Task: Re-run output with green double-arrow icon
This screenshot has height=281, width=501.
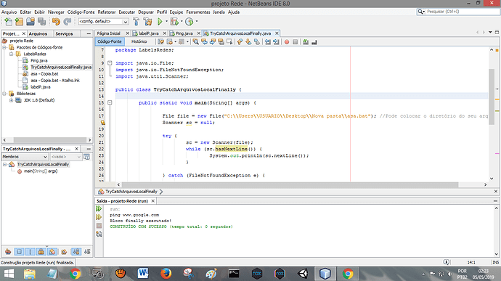Action: 99,208
